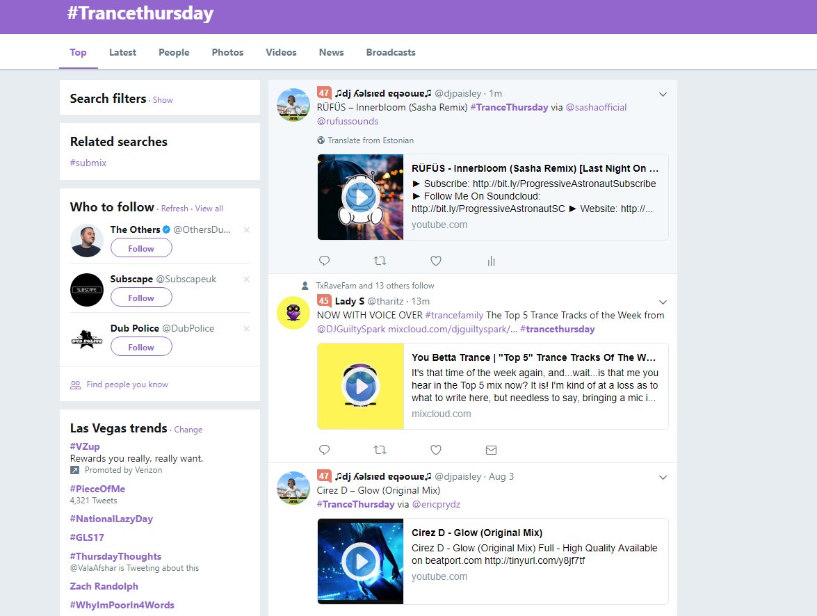The image size is (817, 616).
Task: Click Translate from Estonian
Action: tap(371, 140)
